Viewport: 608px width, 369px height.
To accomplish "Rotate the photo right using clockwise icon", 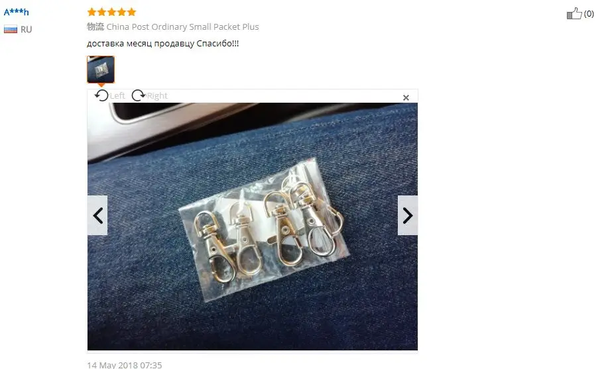I will click(x=138, y=95).
